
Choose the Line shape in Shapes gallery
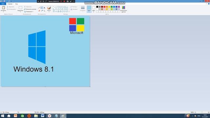pyautogui.click(x=54, y=7)
